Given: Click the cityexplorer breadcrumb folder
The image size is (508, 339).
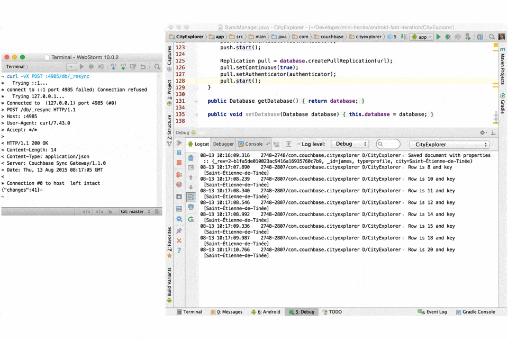Looking at the screenshot, I should (365, 37).
